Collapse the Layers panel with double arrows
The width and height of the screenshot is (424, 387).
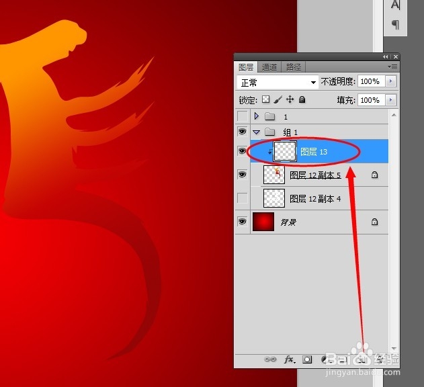pos(385,57)
